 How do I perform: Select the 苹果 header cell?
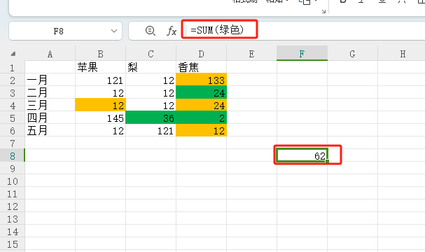tap(100, 67)
